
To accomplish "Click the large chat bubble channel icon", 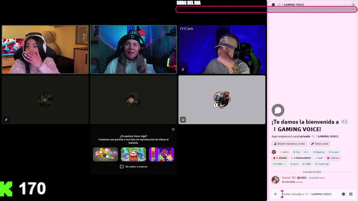I will click(x=278, y=111).
